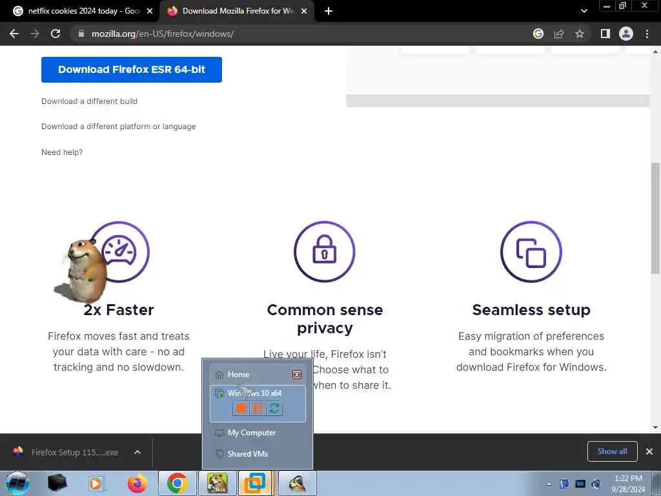Open the Windows Start menu
This screenshot has width=661, height=496.
17,483
